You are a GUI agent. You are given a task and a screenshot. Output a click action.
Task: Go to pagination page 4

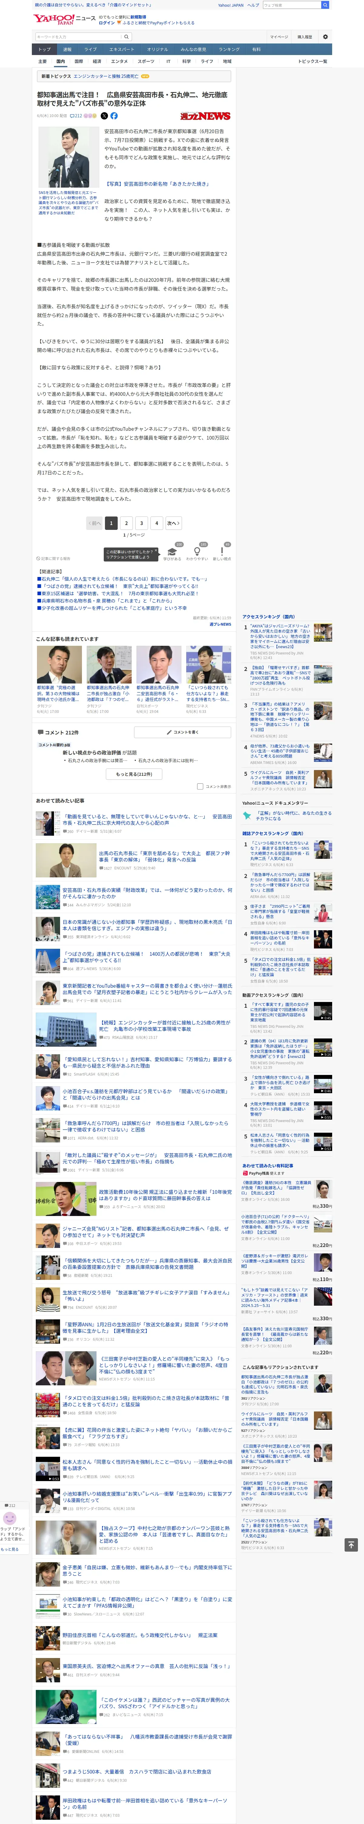point(157,523)
